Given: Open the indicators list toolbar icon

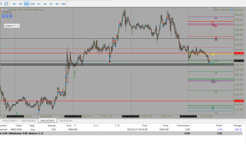Looking at the screenshot, I should coord(6,4).
